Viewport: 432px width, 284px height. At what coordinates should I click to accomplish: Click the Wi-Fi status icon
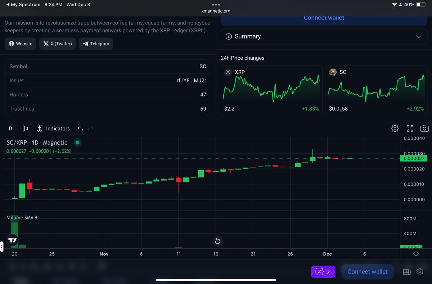(395, 5)
